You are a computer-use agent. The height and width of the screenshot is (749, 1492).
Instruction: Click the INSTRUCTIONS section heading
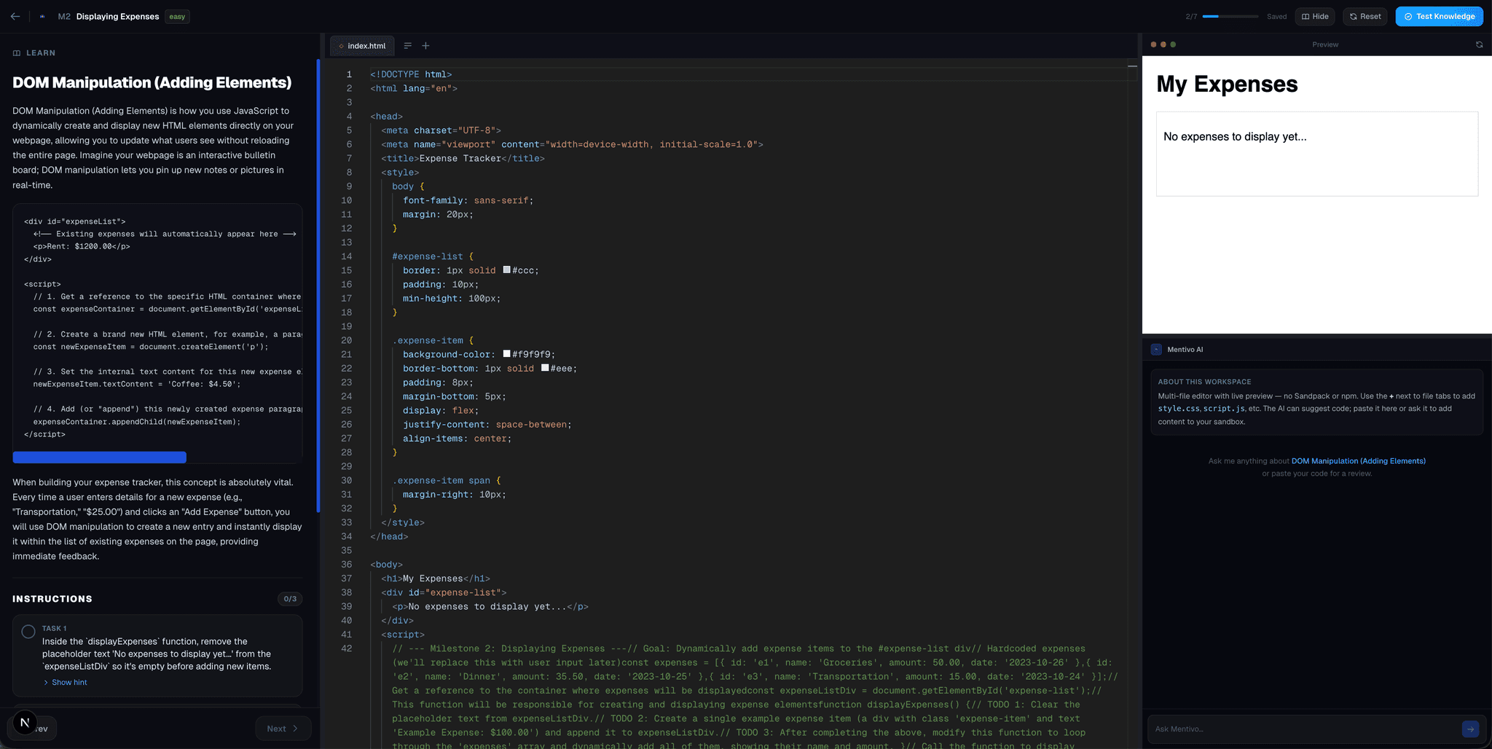click(x=52, y=599)
